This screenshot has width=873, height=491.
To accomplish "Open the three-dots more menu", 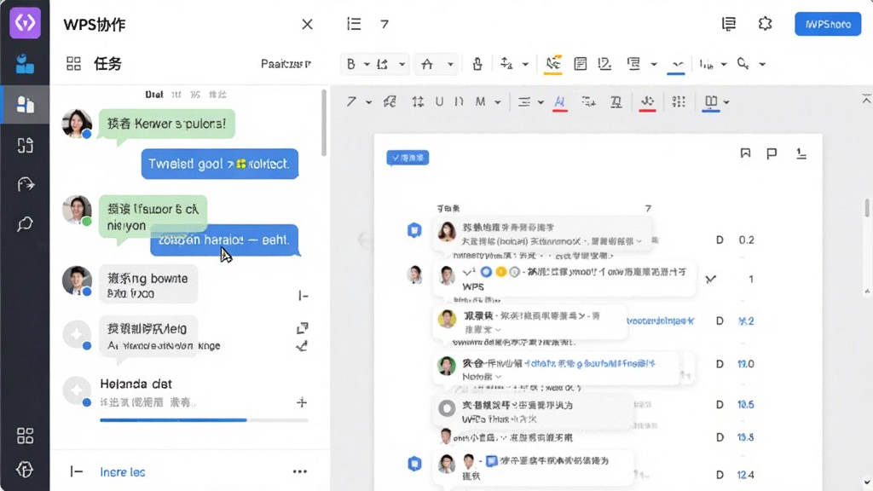I will (300, 471).
